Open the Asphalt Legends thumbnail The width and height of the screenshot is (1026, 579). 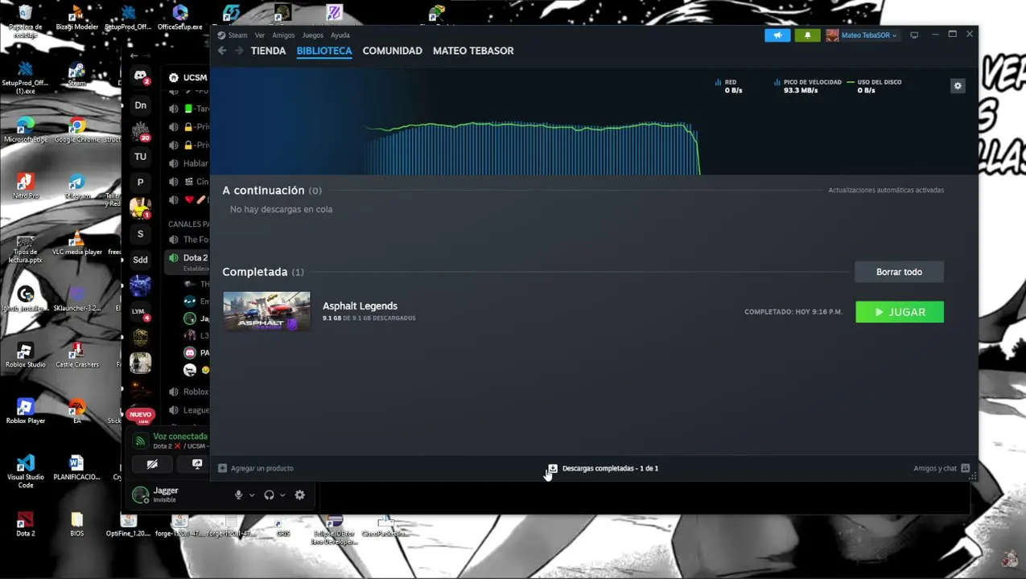coord(266,311)
